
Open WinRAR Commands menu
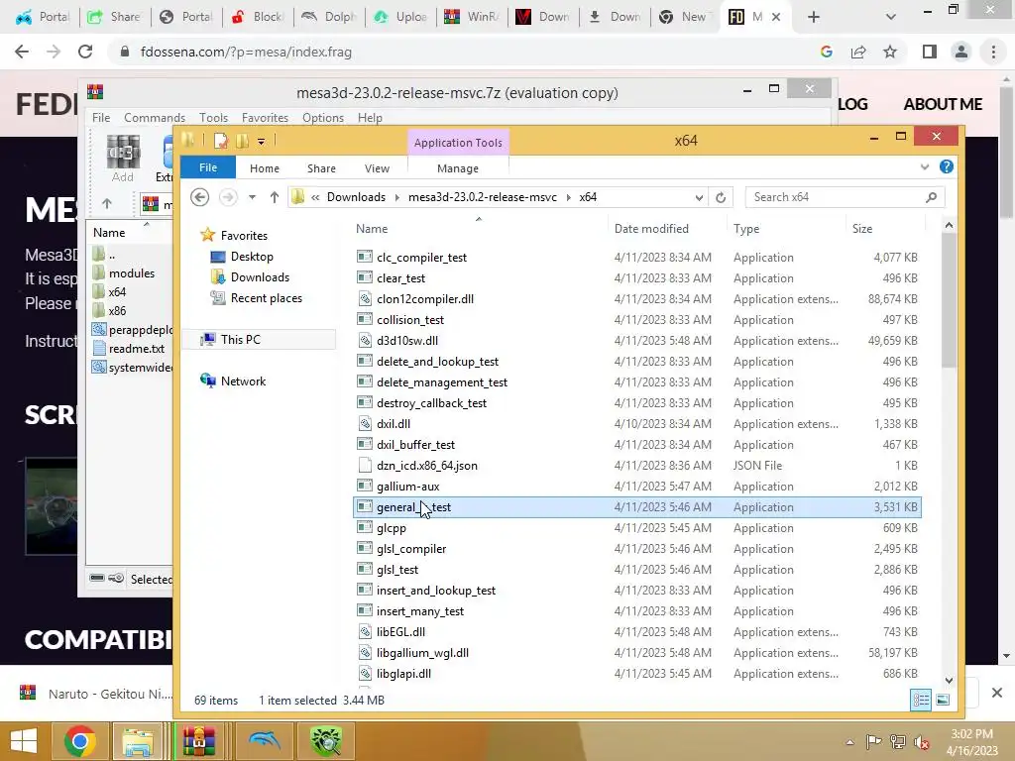point(154,118)
